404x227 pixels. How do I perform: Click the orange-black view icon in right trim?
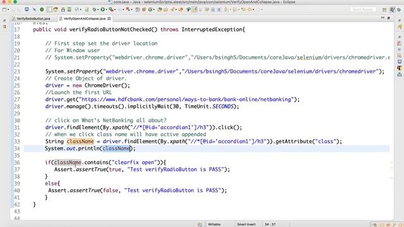click(400, 68)
